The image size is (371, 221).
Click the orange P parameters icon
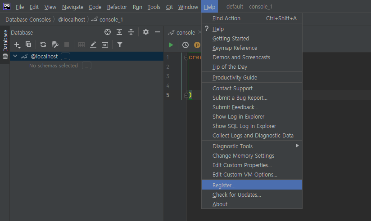click(197, 45)
